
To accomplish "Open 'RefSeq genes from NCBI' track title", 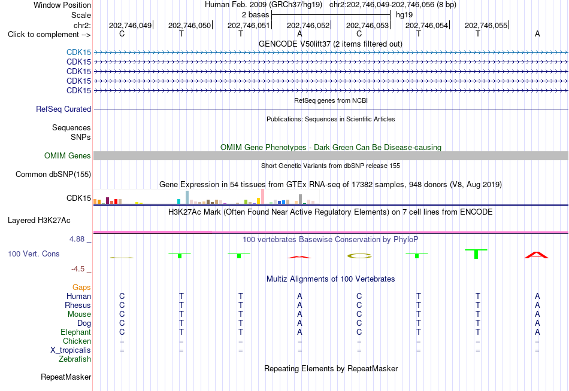I will click(331, 100).
